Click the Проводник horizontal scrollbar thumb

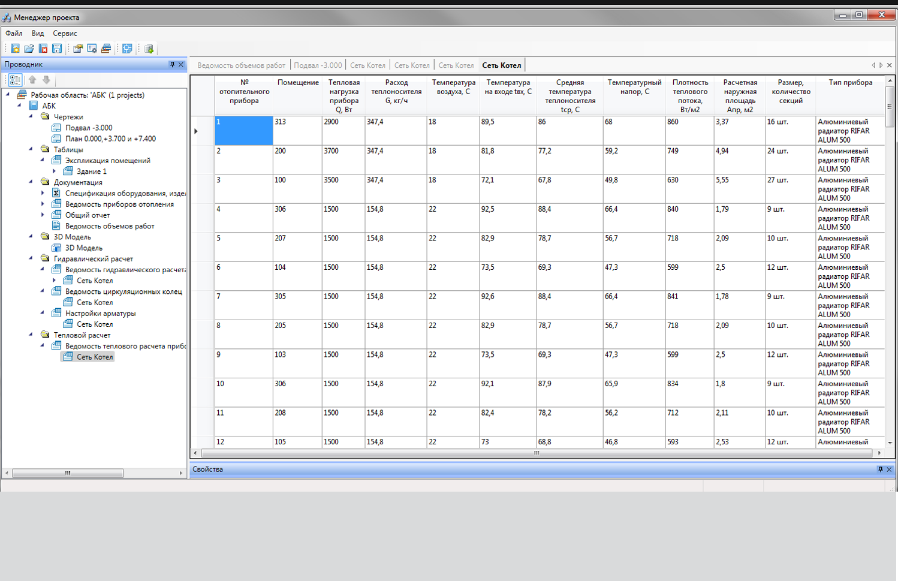pos(68,473)
